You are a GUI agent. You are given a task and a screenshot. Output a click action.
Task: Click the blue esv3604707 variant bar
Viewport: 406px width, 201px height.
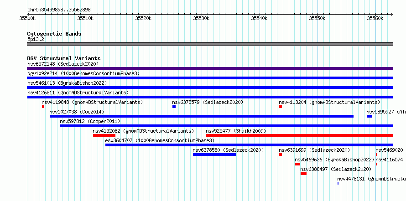pyautogui.click(x=250, y=145)
